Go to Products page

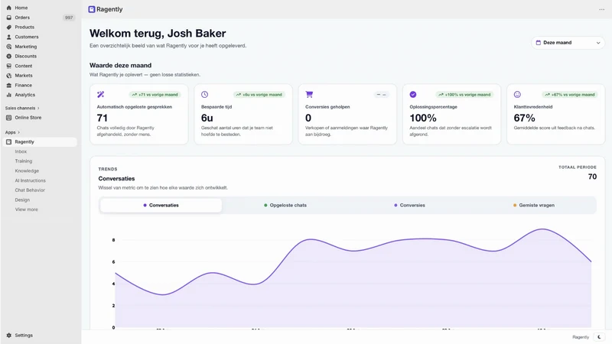coord(24,28)
